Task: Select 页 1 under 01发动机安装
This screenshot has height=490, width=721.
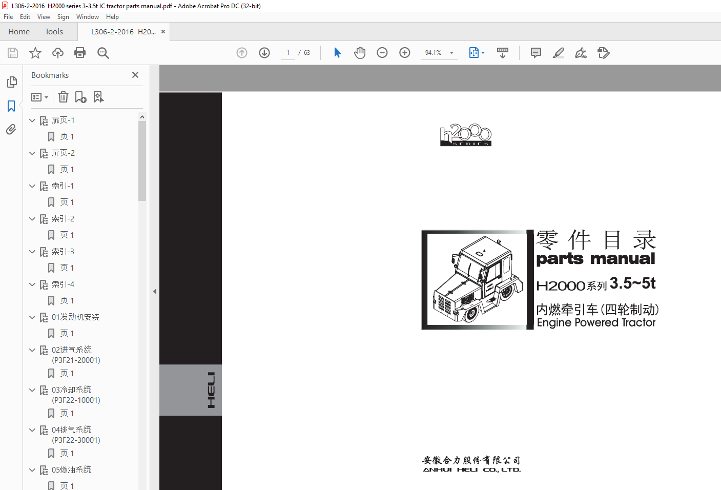Action: (x=67, y=334)
